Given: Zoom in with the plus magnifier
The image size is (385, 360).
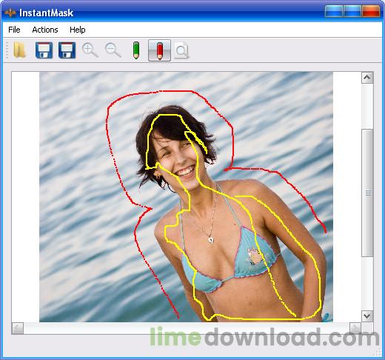Looking at the screenshot, I should (90, 50).
